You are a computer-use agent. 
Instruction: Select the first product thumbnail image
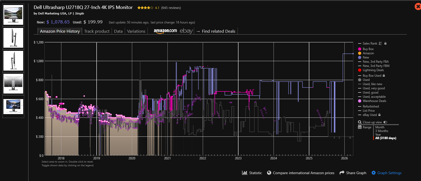(x=13, y=15)
